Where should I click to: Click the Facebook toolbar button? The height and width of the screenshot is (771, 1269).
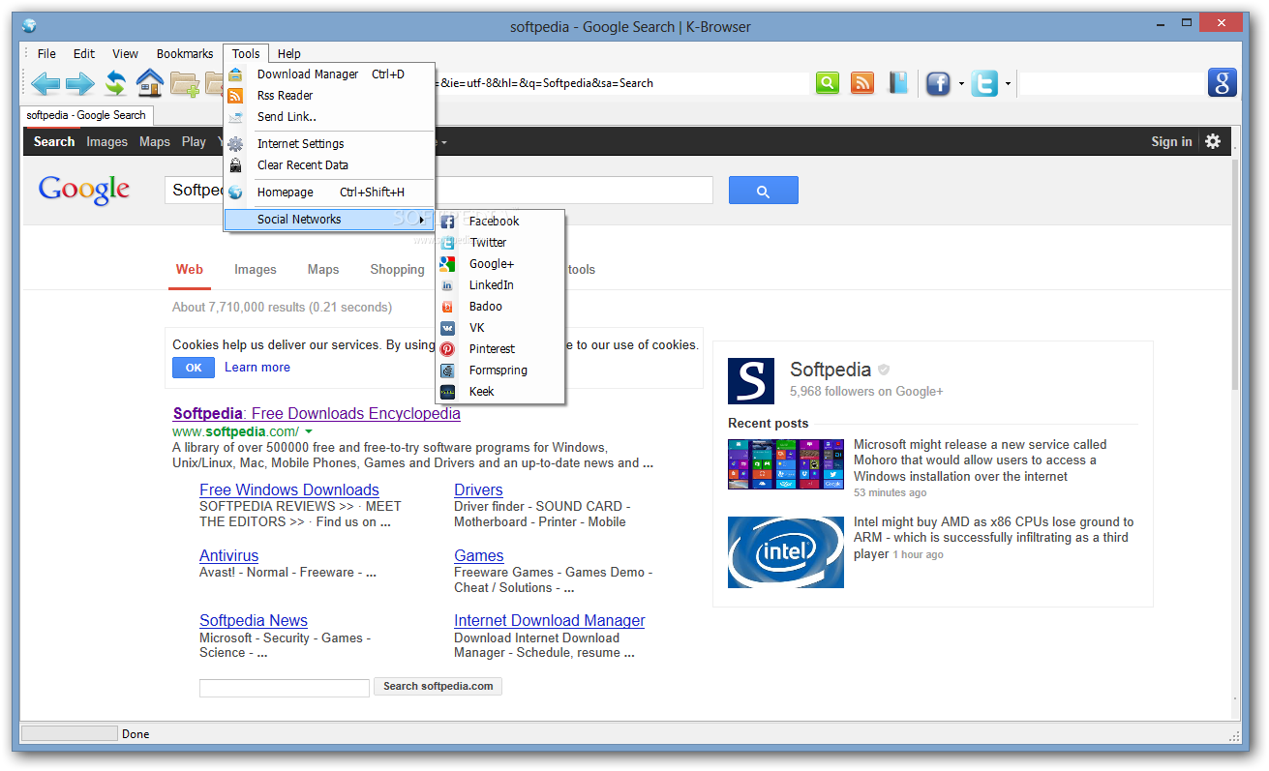tap(938, 83)
